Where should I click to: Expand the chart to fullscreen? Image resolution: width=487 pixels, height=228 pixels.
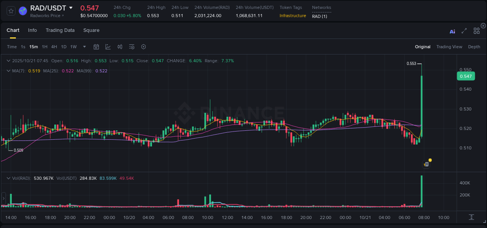(x=464, y=31)
